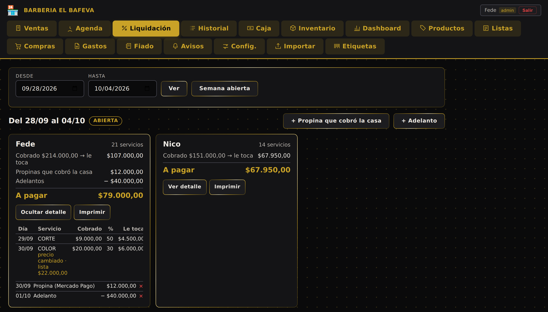
Task: Open the Productos tab
Action: (x=442, y=29)
